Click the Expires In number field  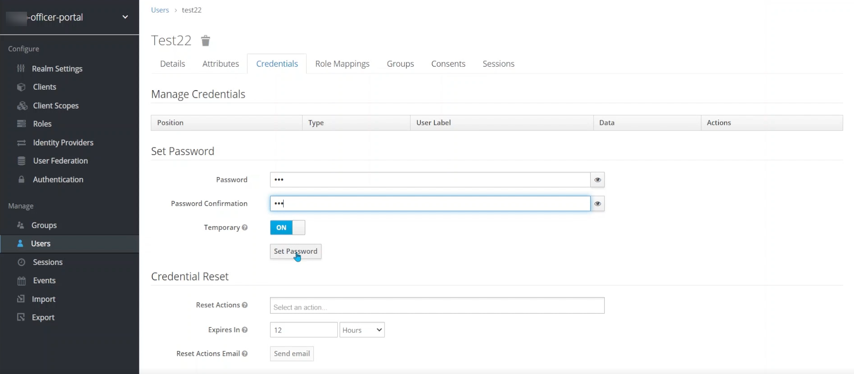pyautogui.click(x=304, y=330)
